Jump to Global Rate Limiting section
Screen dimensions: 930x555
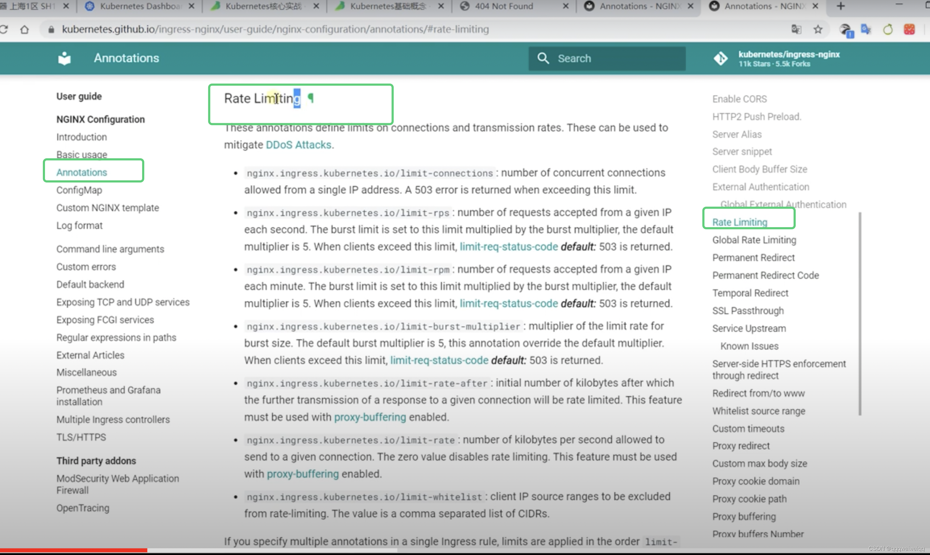click(754, 240)
